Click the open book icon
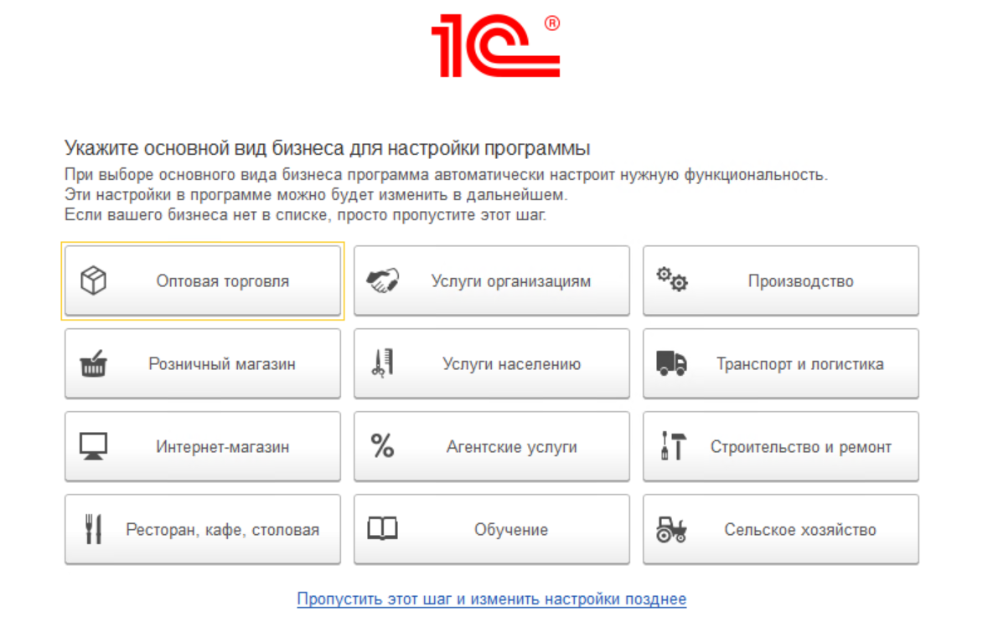This screenshot has height=627, width=988. pos(382,528)
